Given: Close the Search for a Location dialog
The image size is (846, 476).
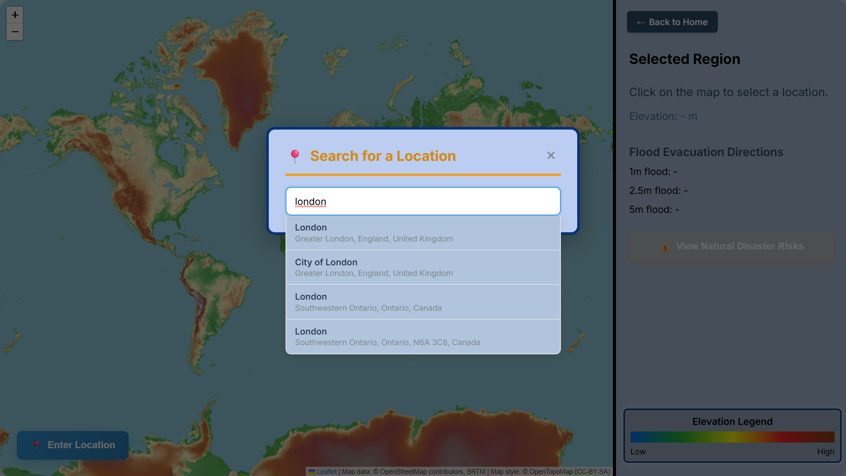Looking at the screenshot, I should pyautogui.click(x=551, y=156).
